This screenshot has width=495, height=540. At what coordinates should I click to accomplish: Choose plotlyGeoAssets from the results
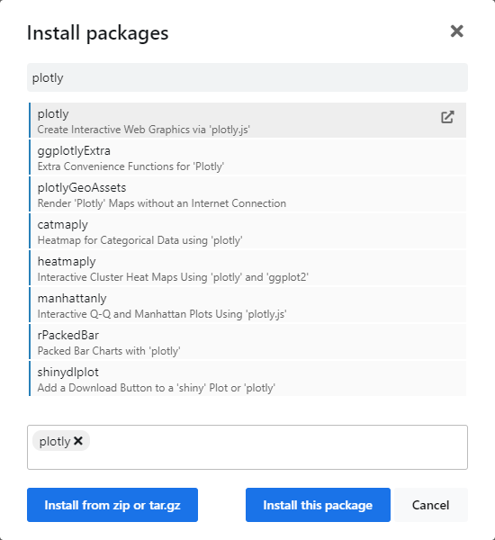click(x=247, y=193)
